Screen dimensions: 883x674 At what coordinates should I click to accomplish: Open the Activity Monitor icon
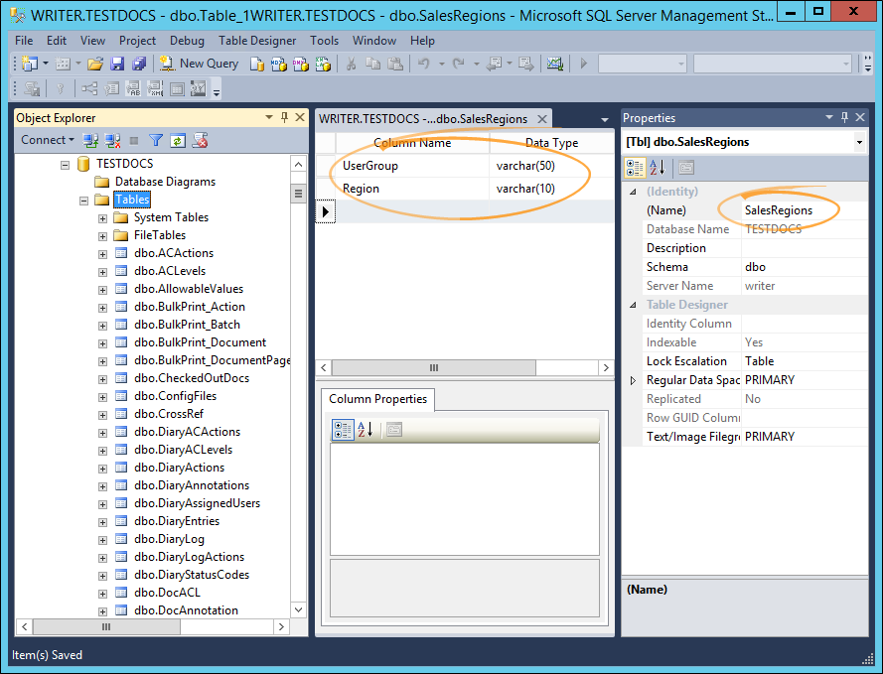pos(554,65)
